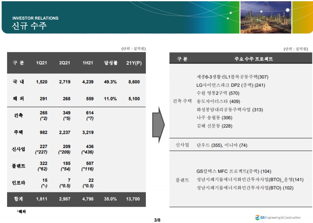Image resolution: width=313 pixels, height=223 pixels.
Task: Select 김해 신문동 (228) project line
Action: (214, 126)
